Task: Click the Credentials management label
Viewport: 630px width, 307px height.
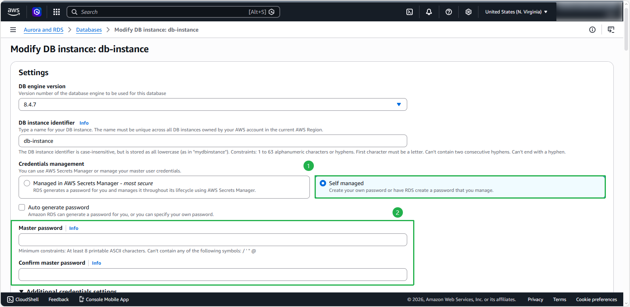Action: pyautogui.click(x=51, y=164)
